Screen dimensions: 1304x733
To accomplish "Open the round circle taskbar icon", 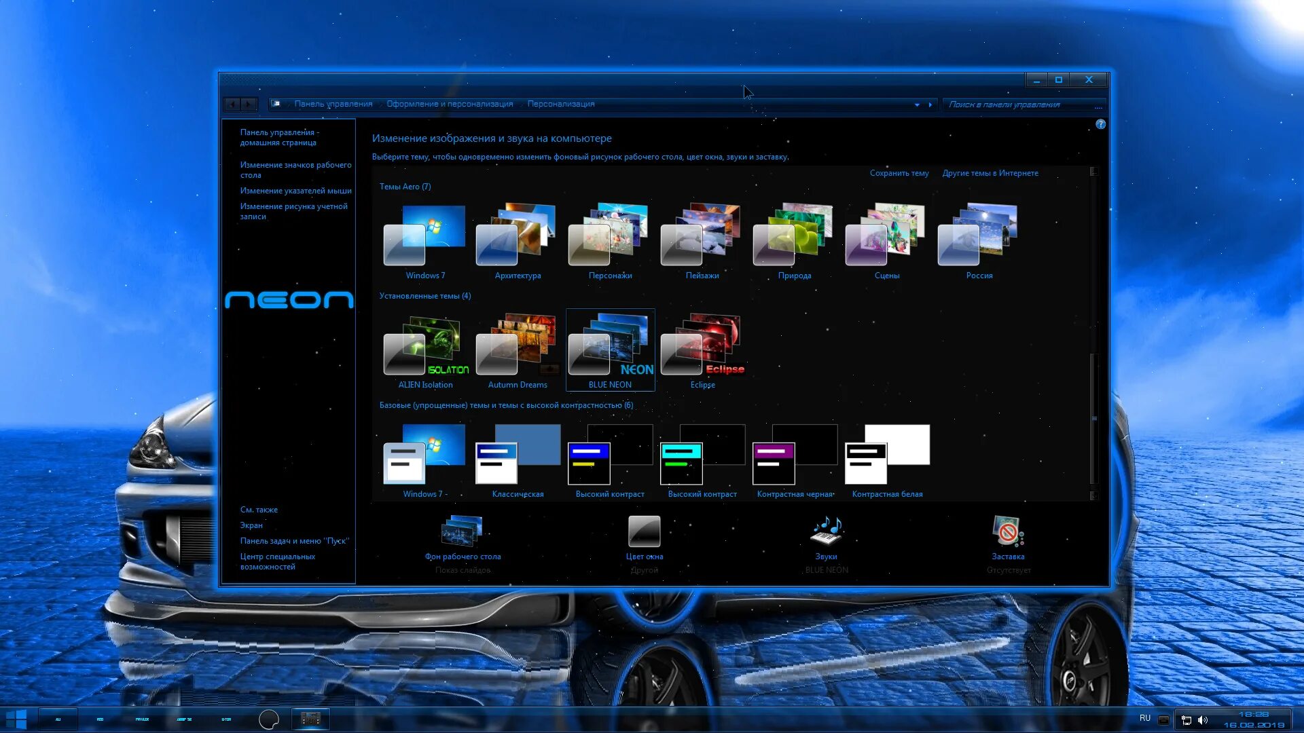I will pyautogui.click(x=269, y=719).
